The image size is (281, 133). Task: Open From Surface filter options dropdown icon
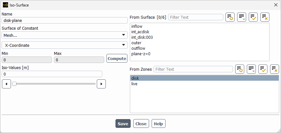tap(242, 17)
